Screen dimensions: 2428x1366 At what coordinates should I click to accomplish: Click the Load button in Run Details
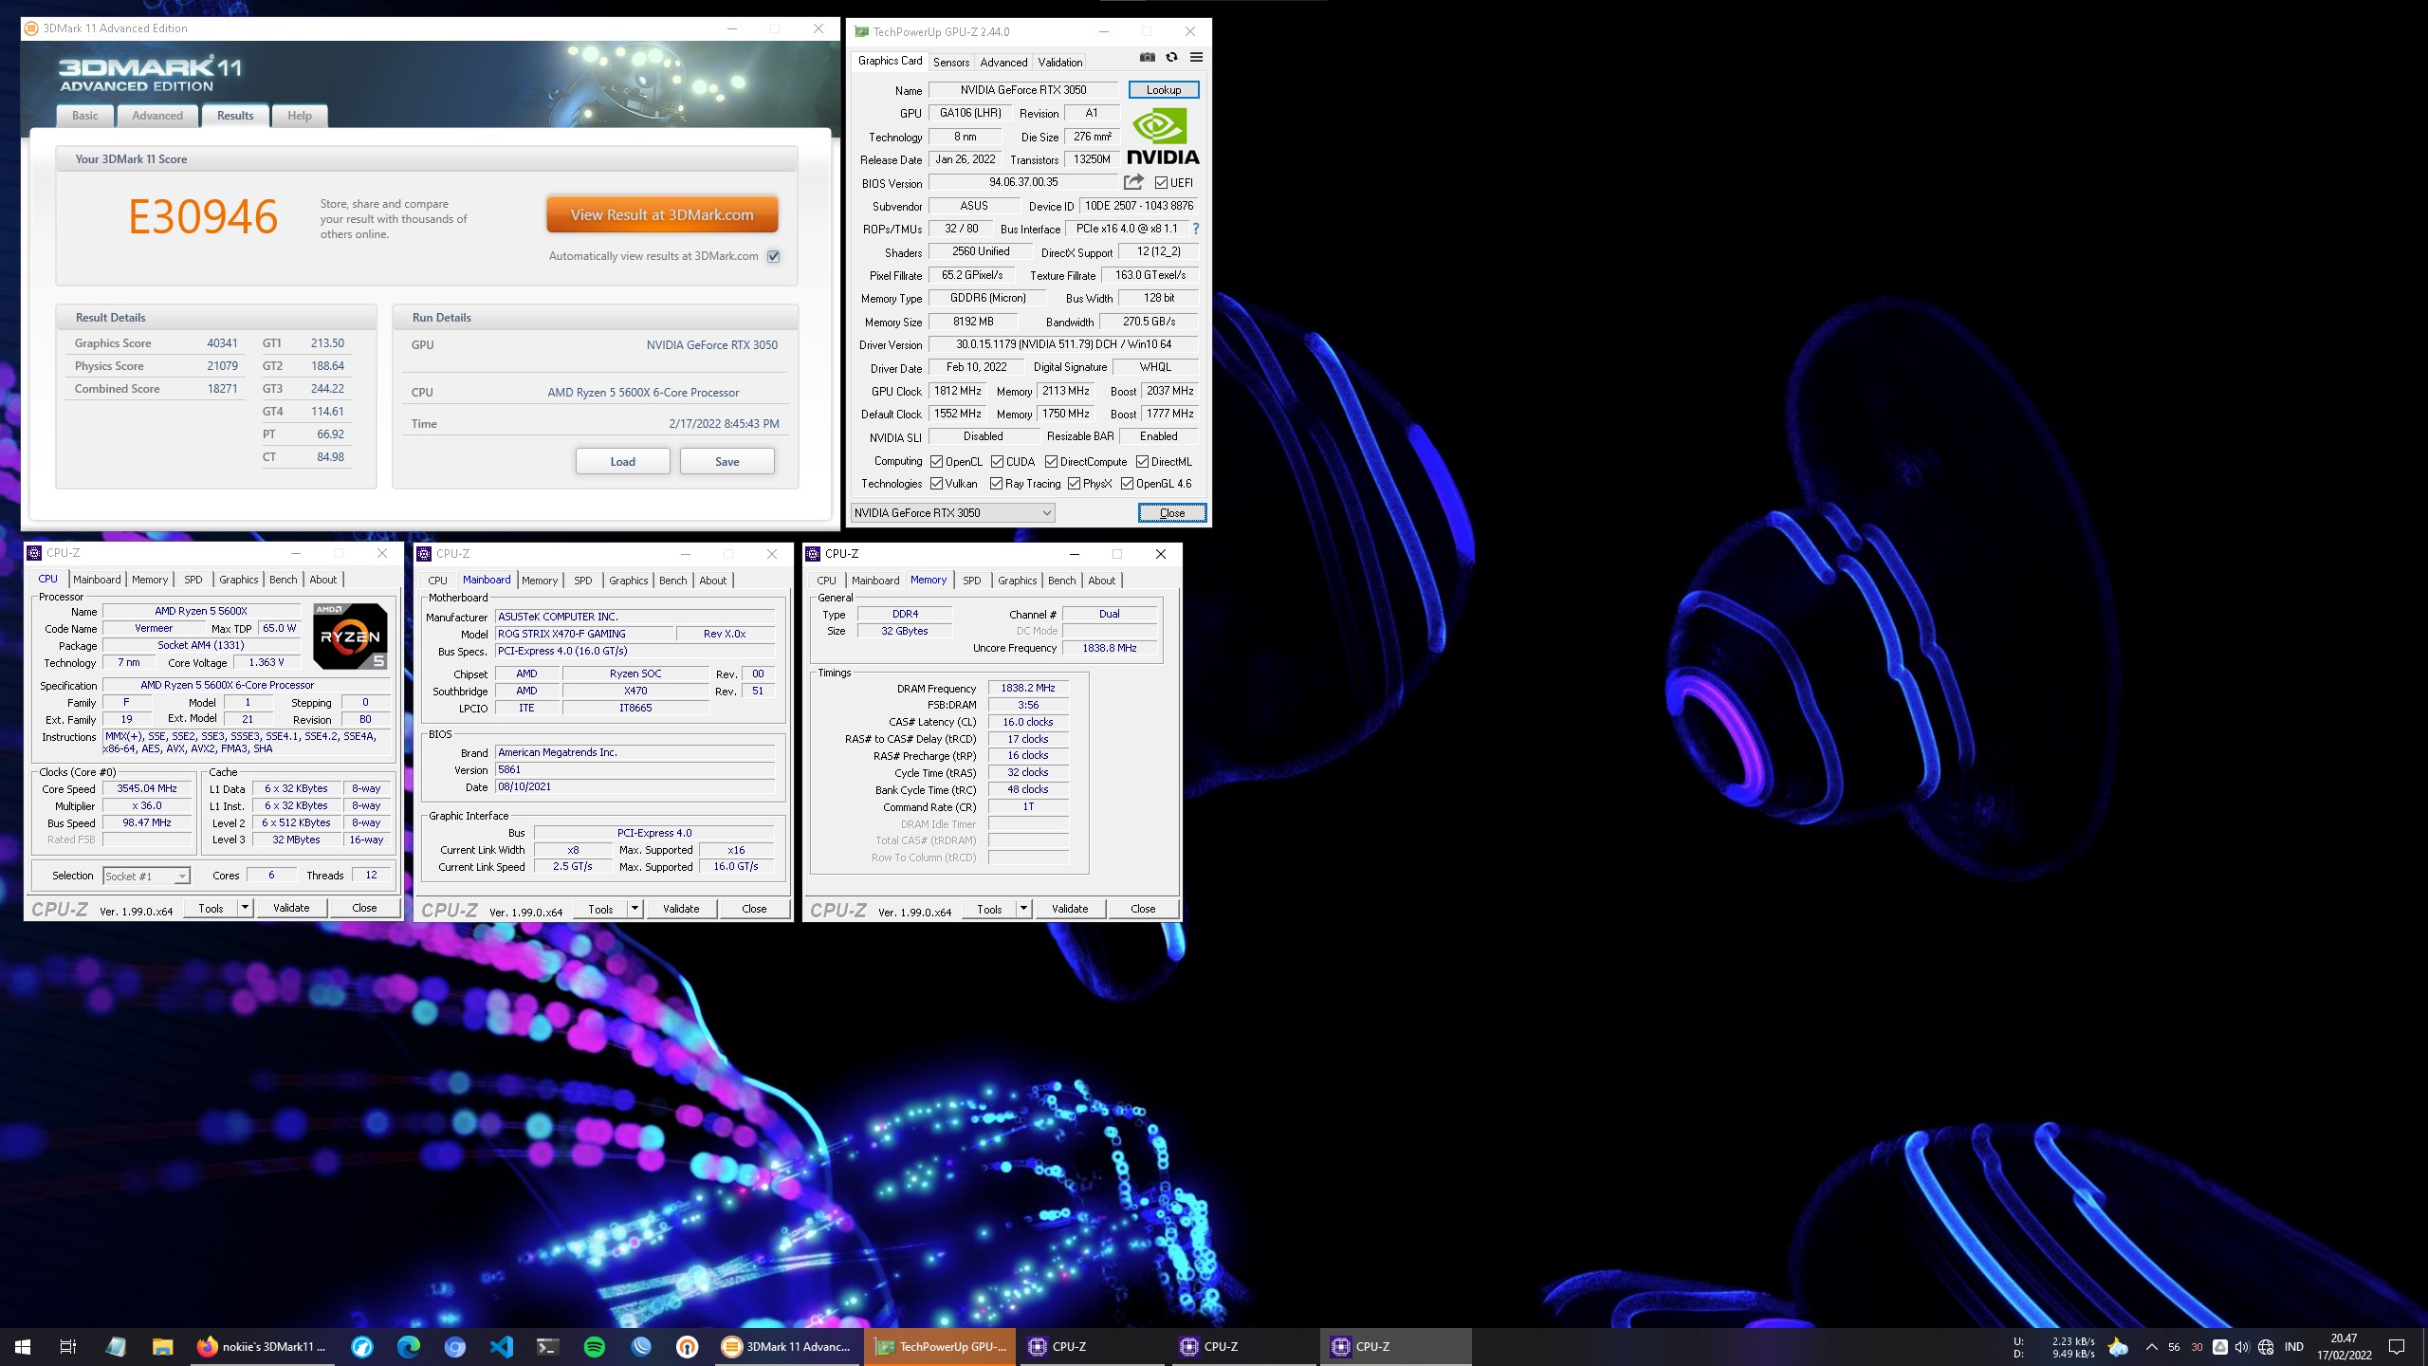click(x=623, y=462)
